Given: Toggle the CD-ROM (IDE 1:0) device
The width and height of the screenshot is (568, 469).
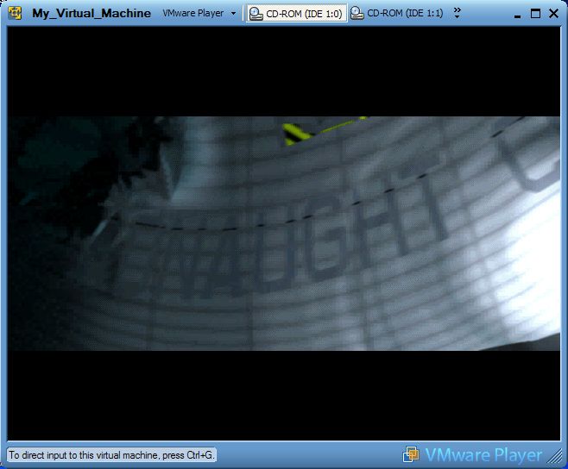Looking at the screenshot, I should tap(296, 13).
